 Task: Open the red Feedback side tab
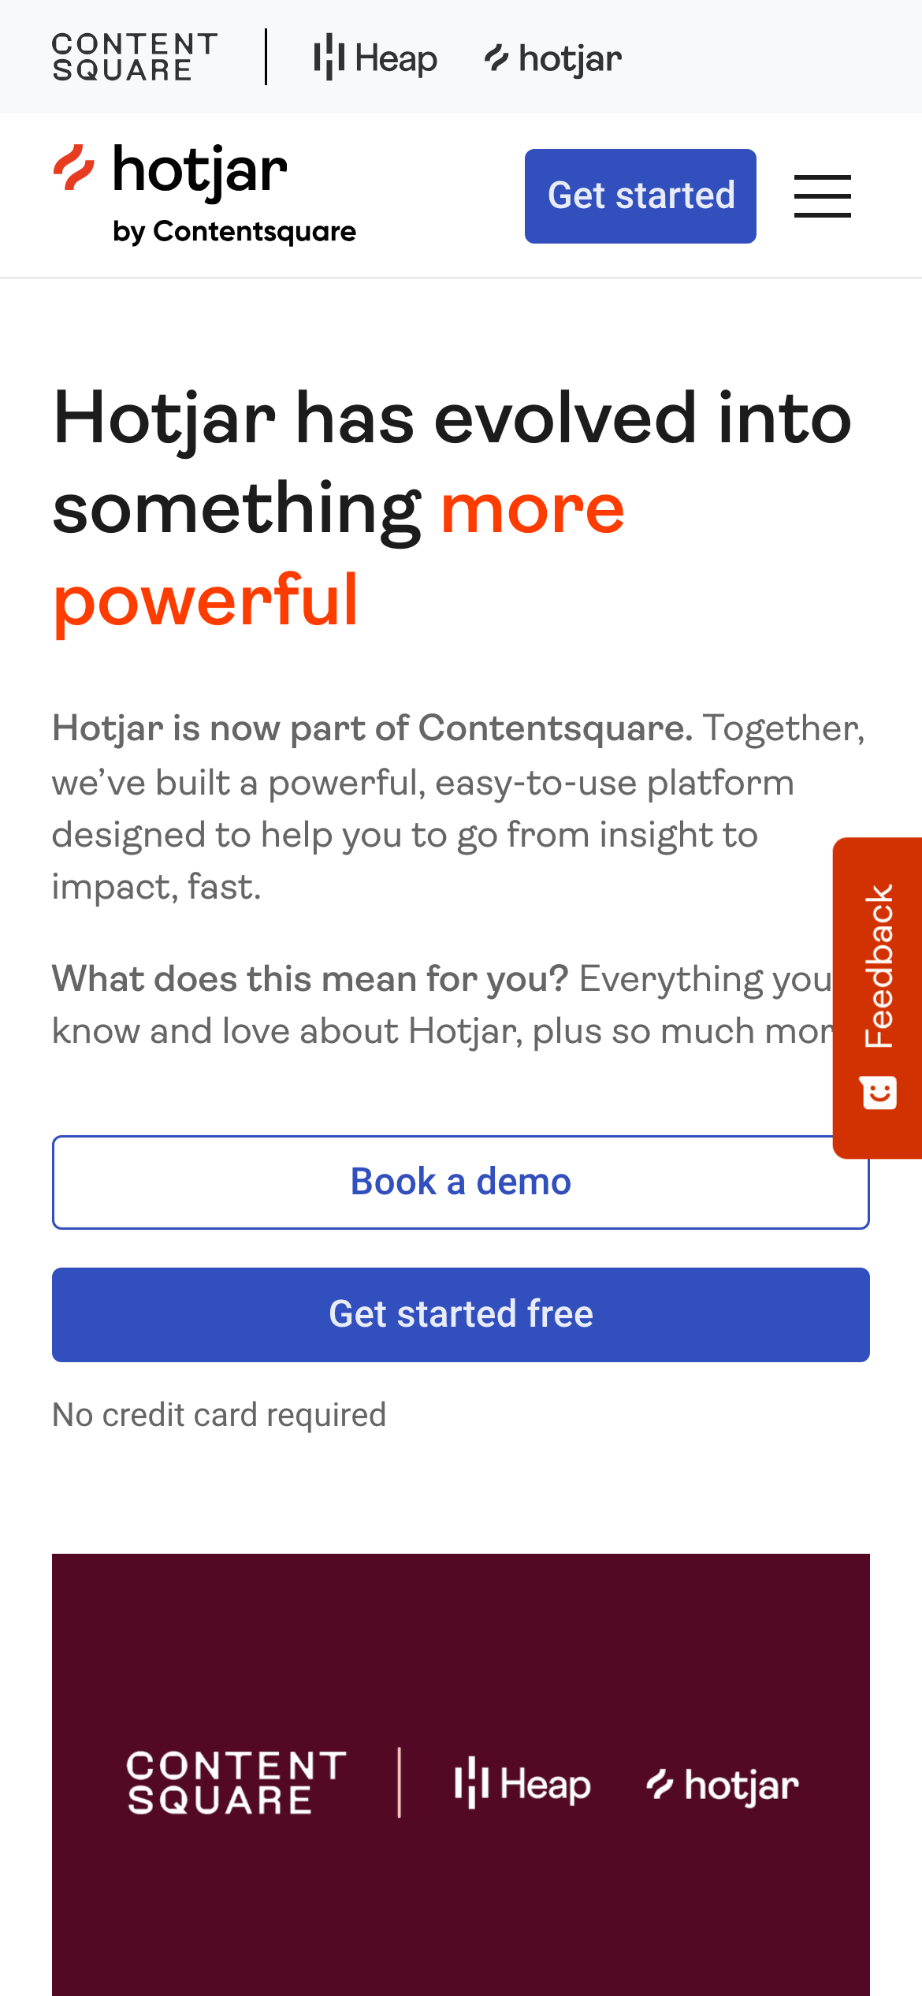point(879,966)
